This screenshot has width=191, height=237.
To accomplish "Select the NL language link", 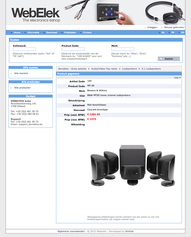I will pos(163,32).
